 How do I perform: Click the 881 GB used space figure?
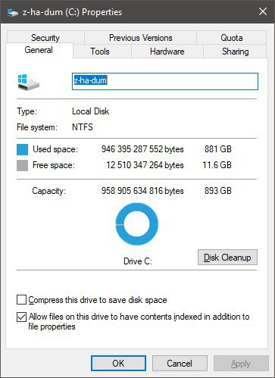pos(218,149)
